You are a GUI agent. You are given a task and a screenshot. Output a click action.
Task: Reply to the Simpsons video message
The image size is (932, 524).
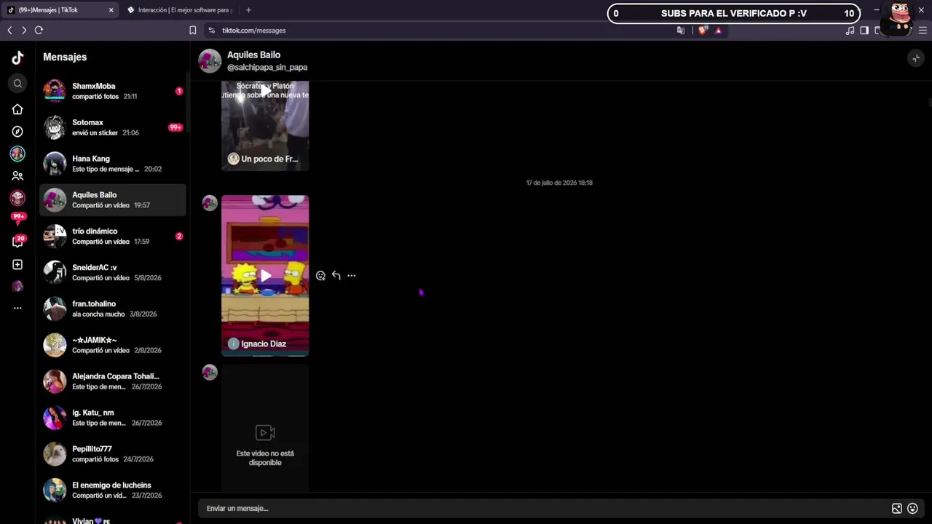(336, 275)
